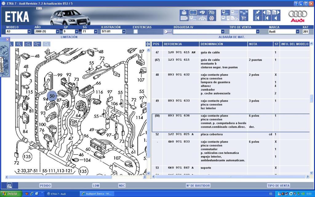Click the INFO. DEL MODELO column header
The height and width of the screenshot is (197, 315).
(294, 44)
